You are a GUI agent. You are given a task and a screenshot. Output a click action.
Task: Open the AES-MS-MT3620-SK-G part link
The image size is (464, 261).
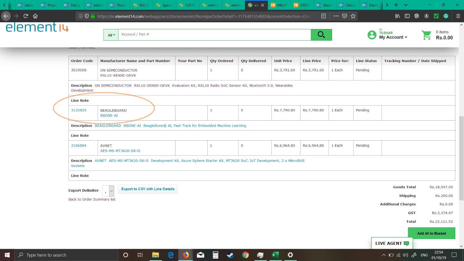point(120,151)
